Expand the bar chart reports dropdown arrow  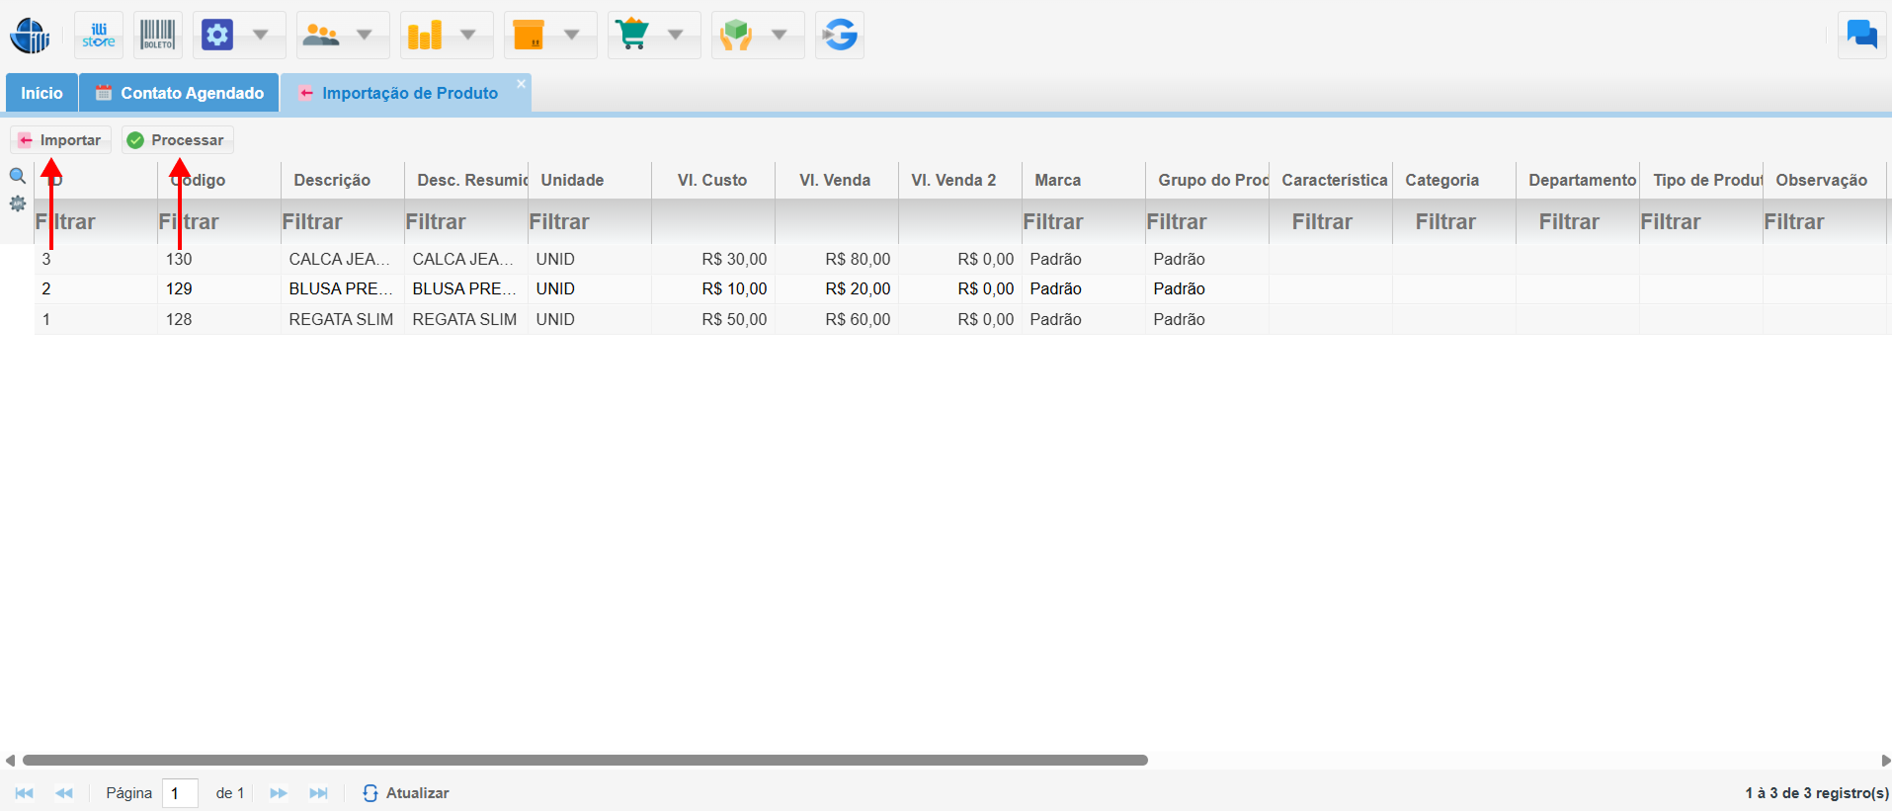pos(468,36)
